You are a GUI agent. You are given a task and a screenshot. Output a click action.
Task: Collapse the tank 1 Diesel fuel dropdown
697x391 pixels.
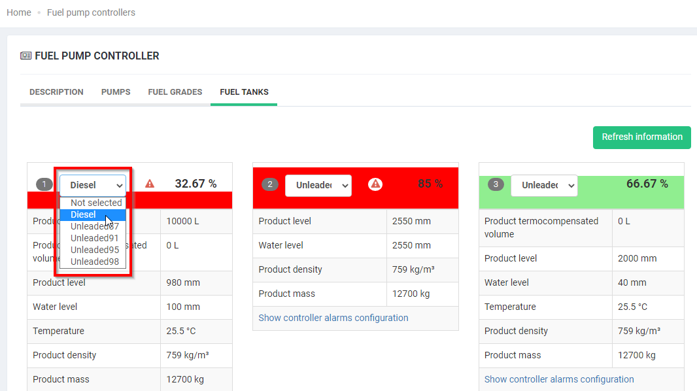click(x=93, y=185)
